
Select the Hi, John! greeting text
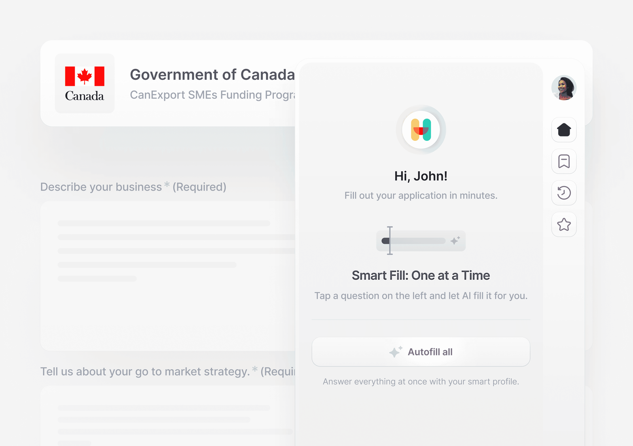click(421, 176)
